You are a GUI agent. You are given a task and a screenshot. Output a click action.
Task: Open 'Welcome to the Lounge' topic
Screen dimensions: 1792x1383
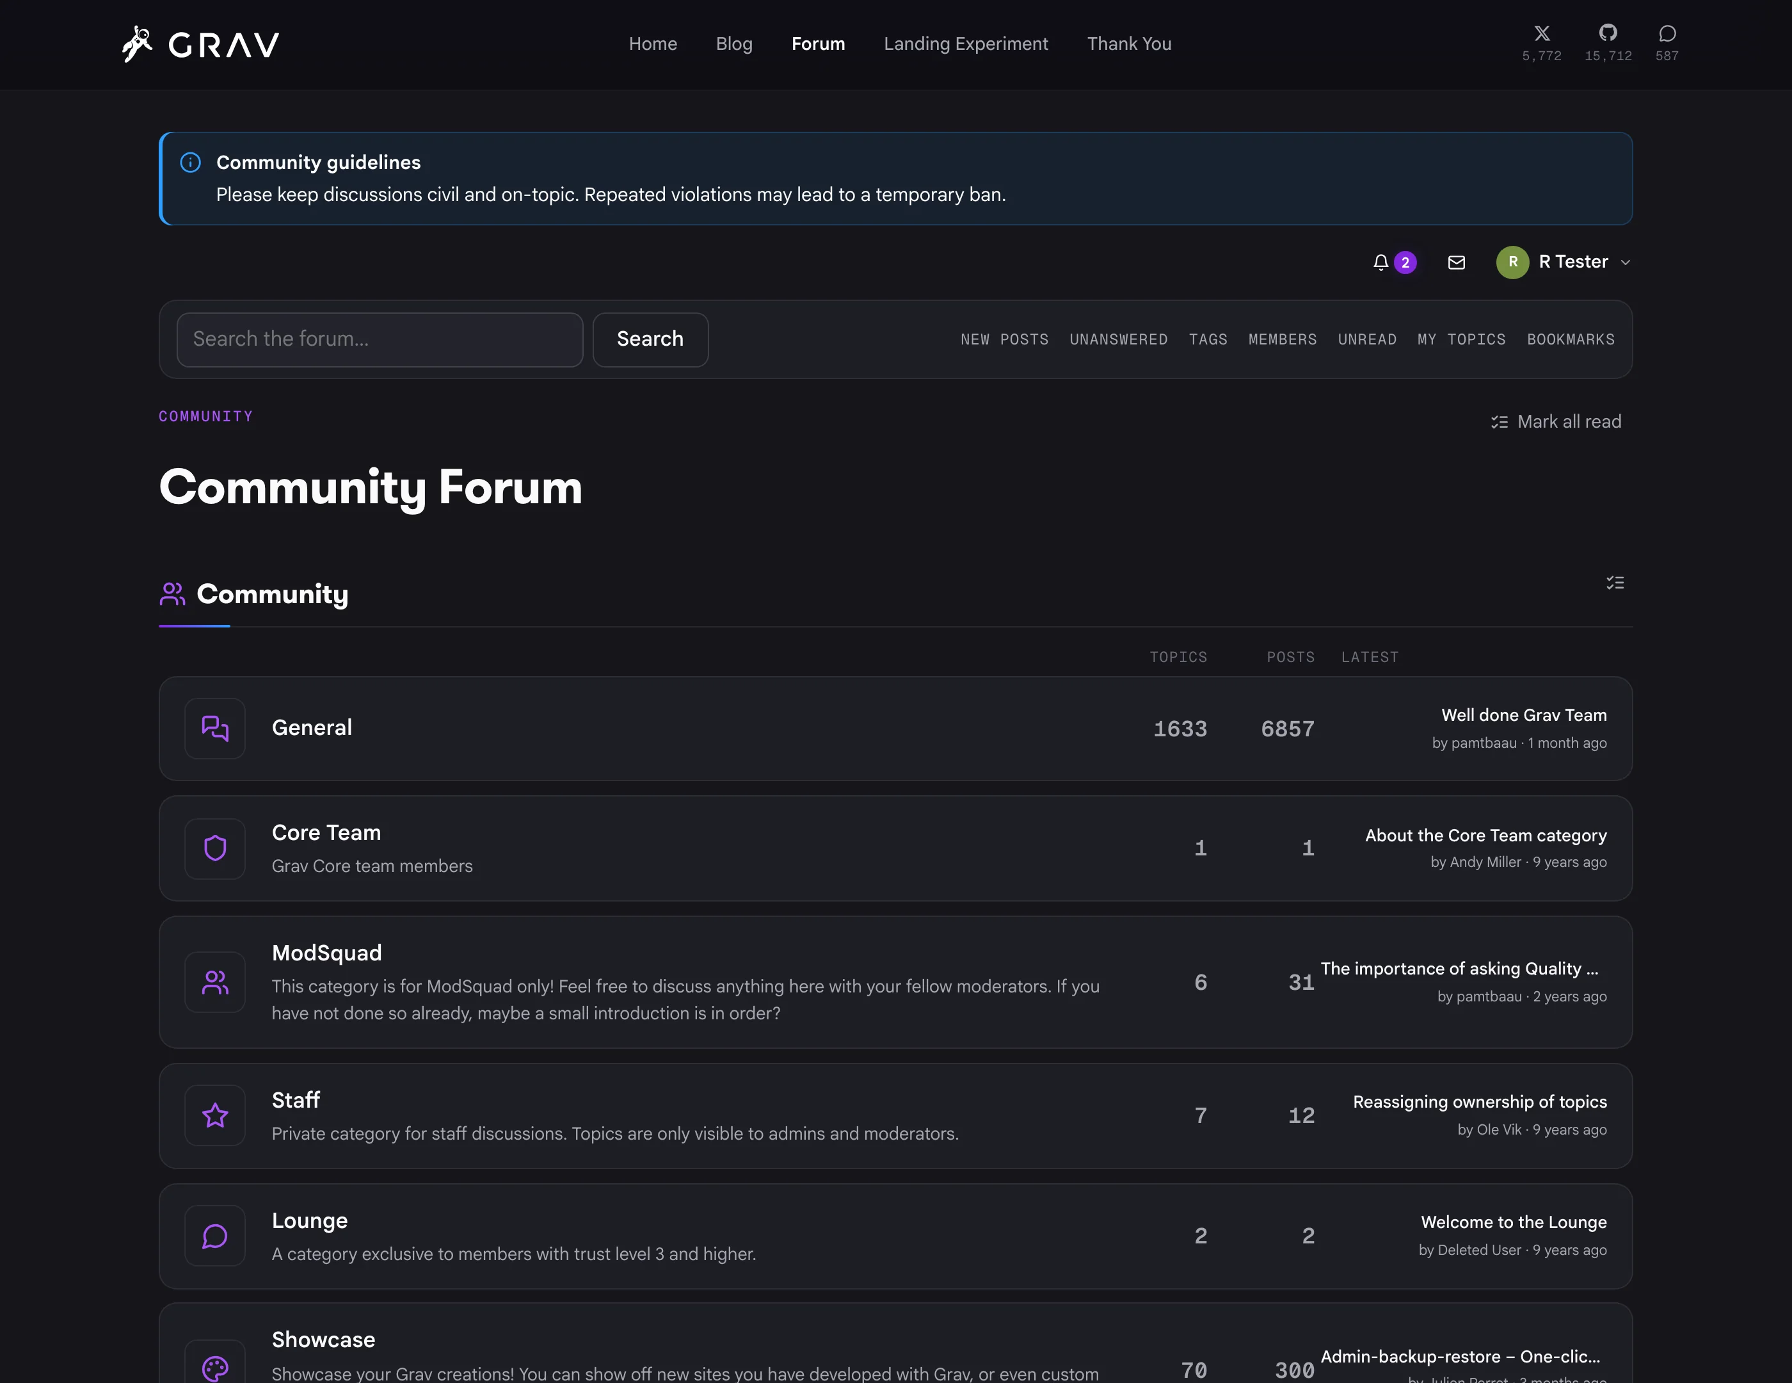pyautogui.click(x=1514, y=1222)
